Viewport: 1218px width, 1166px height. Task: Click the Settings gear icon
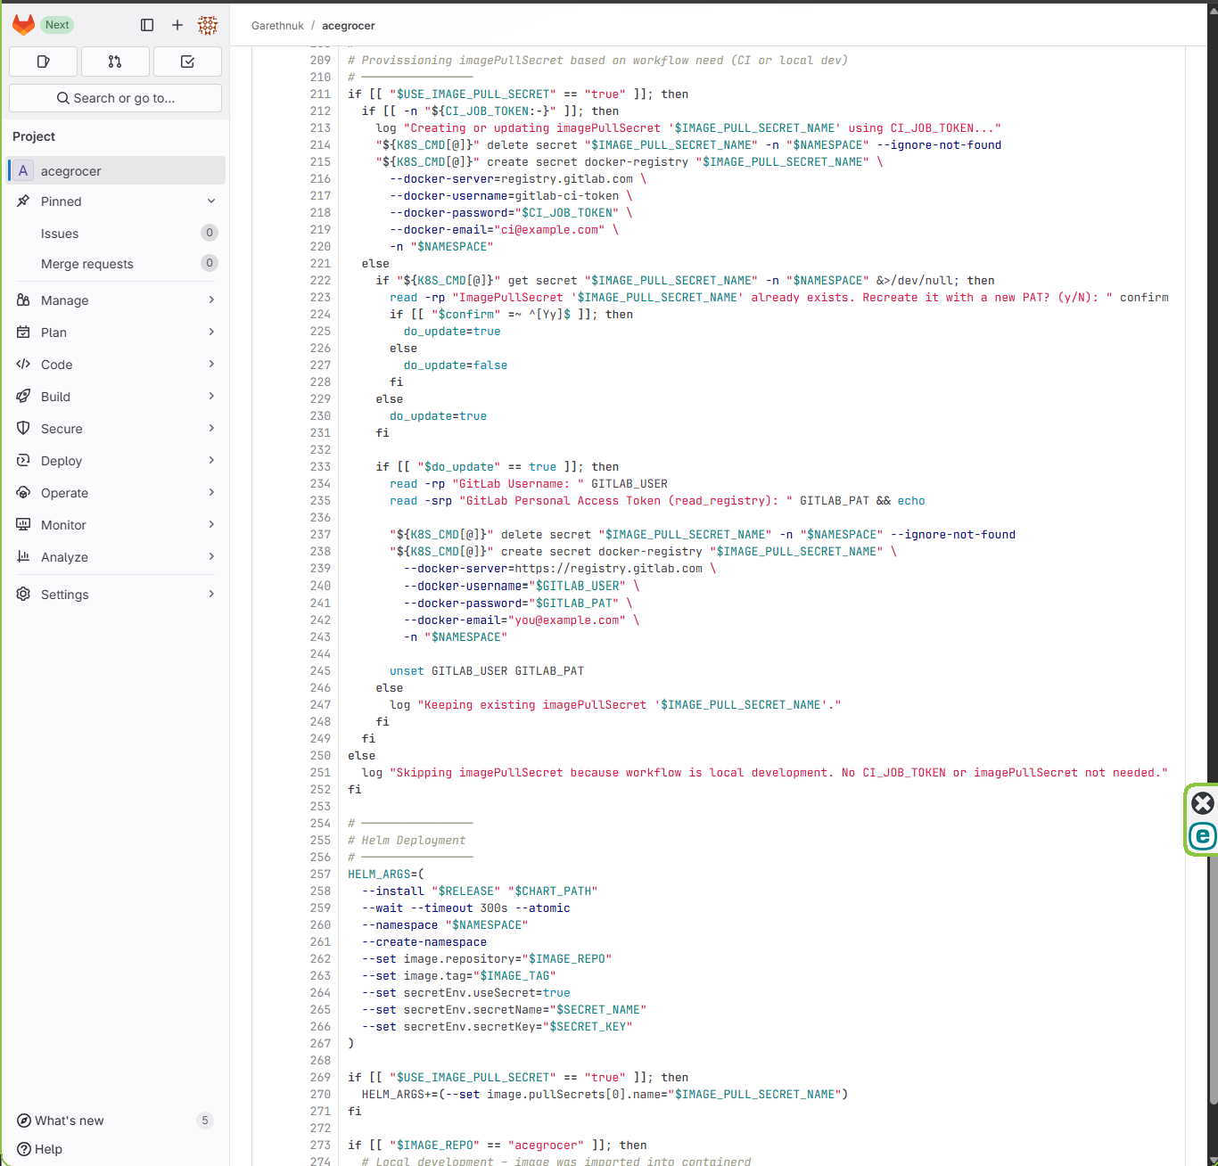click(x=23, y=595)
